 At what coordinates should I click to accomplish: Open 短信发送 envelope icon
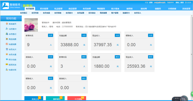7,64
